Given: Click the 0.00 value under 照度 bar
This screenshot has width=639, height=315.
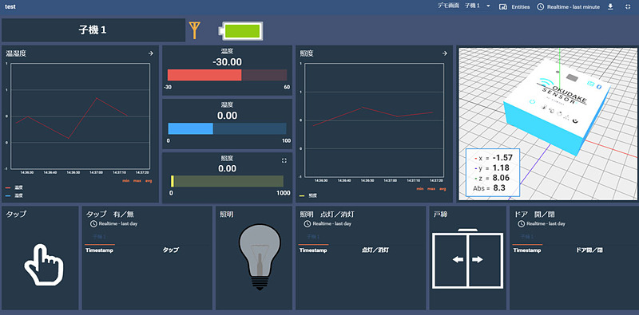Looking at the screenshot, I should 227,168.
